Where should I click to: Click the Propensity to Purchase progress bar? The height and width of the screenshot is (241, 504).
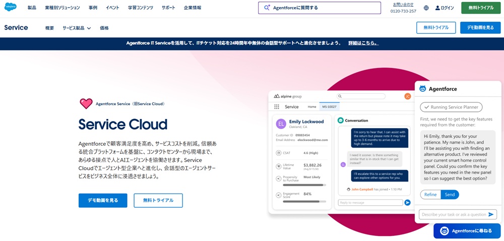coord(304,185)
